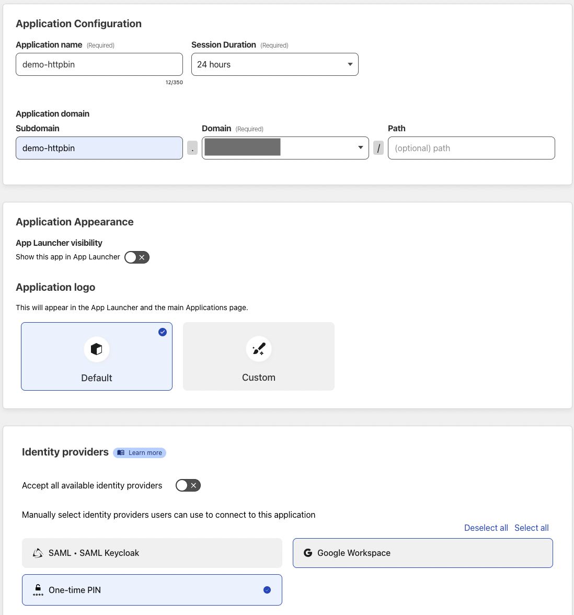Viewport: 574px width, 615px height.
Task: Select the SAML Keycloak provider option
Action: [152, 553]
